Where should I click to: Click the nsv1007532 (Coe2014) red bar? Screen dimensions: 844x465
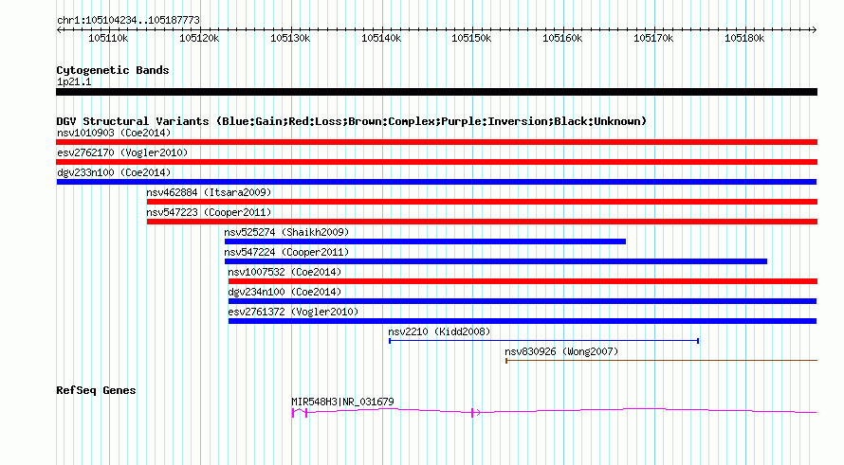(523, 281)
